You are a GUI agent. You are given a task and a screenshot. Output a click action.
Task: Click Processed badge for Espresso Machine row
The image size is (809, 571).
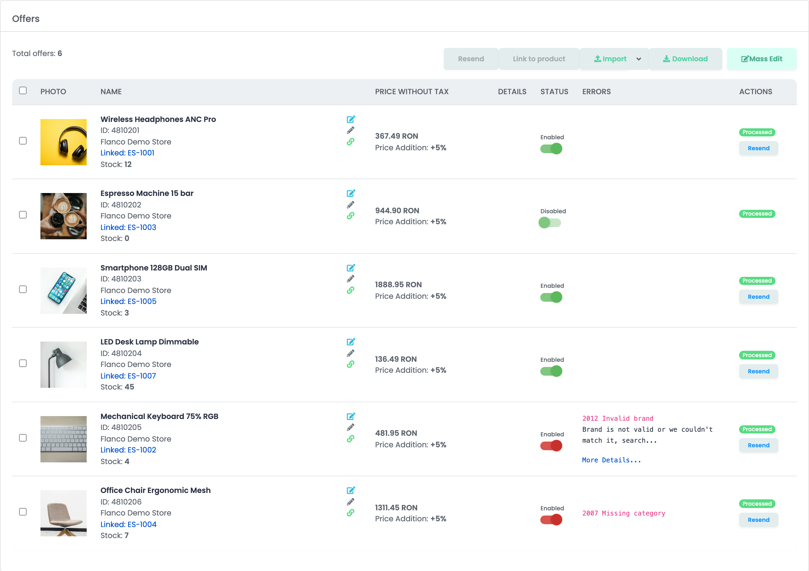(x=757, y=214)
